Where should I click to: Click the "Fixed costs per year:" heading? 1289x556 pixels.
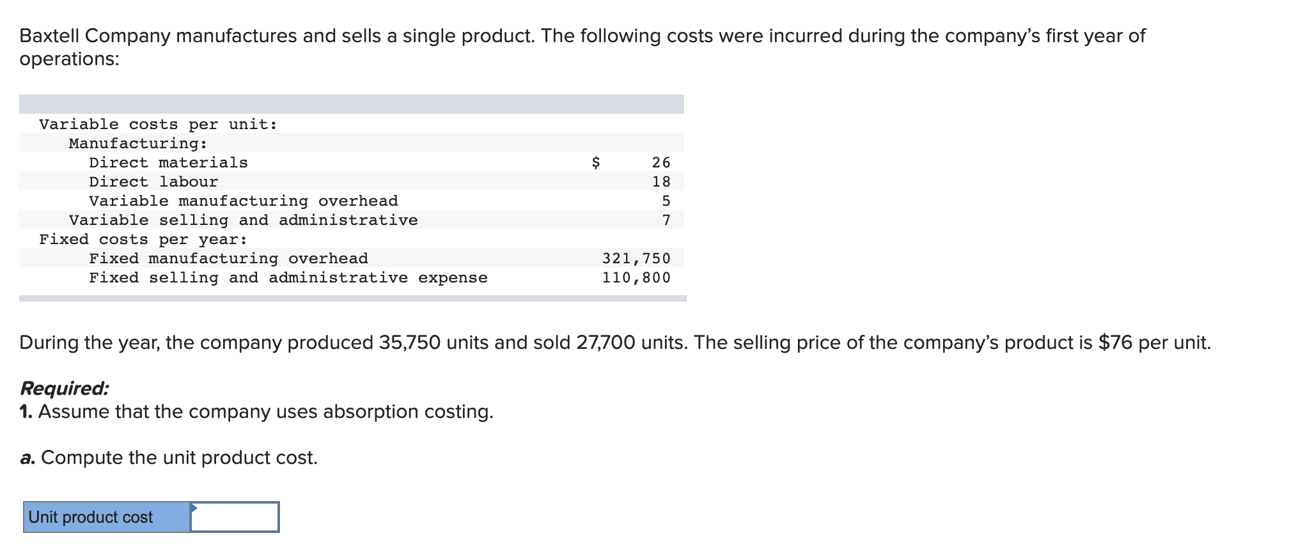143,240
